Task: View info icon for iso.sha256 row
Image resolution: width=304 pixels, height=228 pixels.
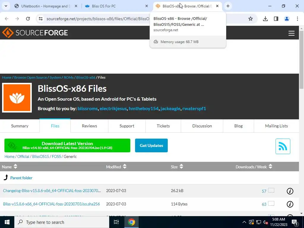Action: pyautogui.click(x=290, y=204)
